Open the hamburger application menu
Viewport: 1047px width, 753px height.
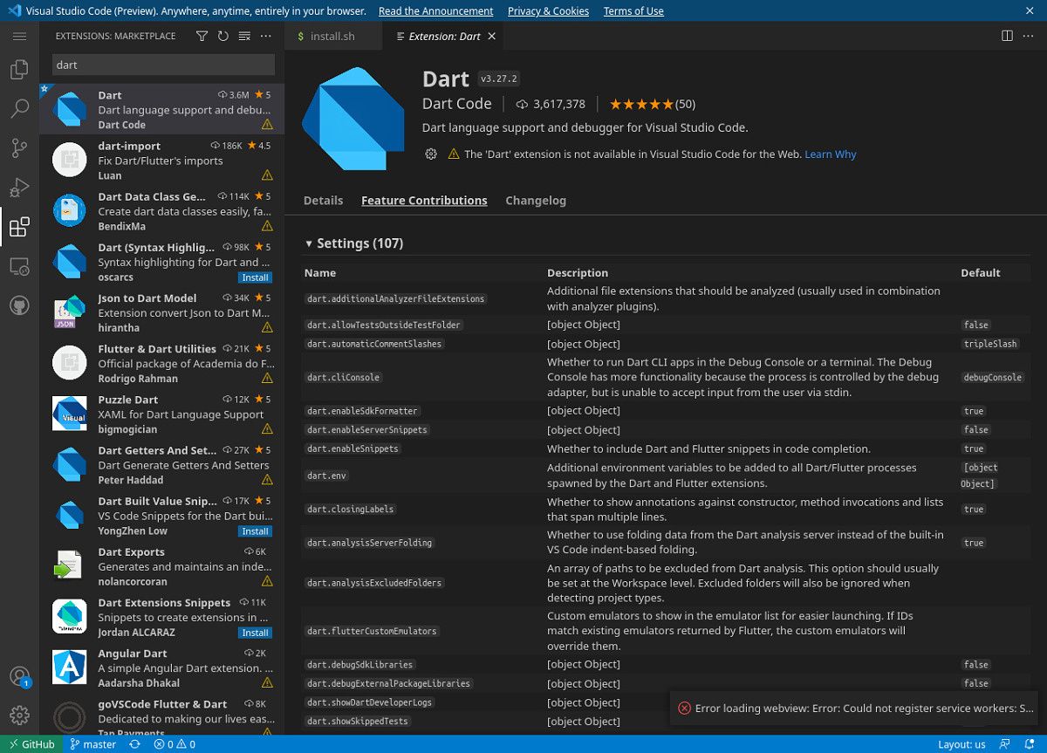pyautogui.click(x=19, y=36)
